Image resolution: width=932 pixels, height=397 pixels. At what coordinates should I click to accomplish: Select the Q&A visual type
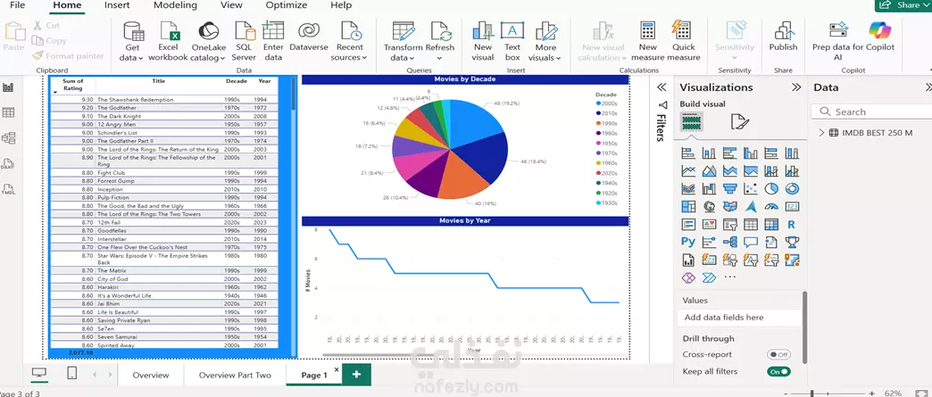click(751, 242)
